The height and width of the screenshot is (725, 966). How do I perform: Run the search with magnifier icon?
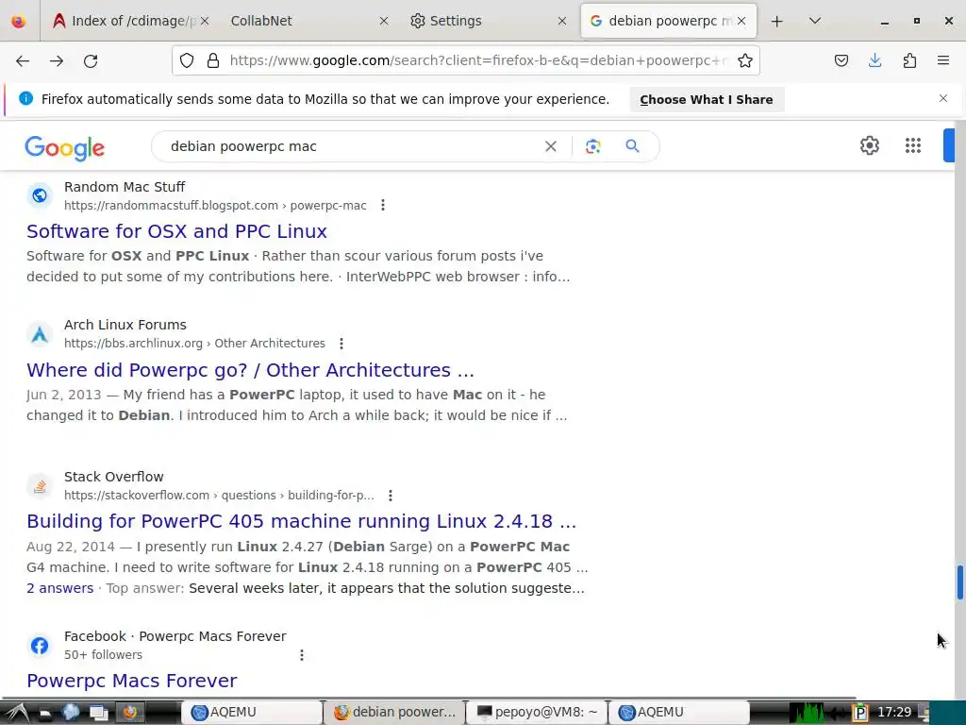click(632, 146)
